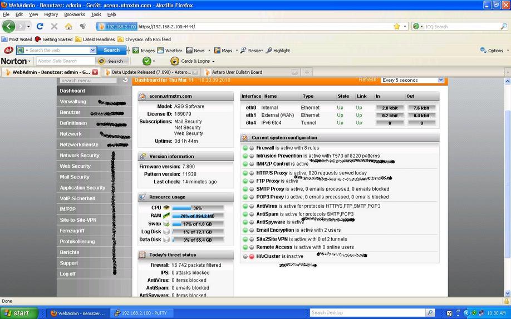Open Network Security in the sidebar
This screenshot has width=511, height=319.
[x=80, y=156]
